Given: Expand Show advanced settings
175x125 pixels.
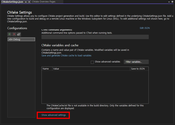Looking at the screenshot, I should pyautogui.click(x=54, y=115).
